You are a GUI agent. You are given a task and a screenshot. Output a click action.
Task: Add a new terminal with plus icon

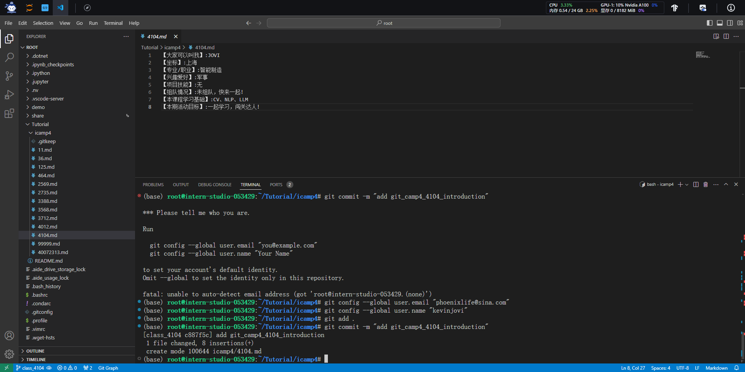point(680,185)
